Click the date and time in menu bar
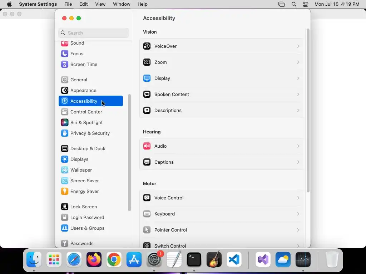Viewport: 366px width, 274px height. tap(337, 4)
